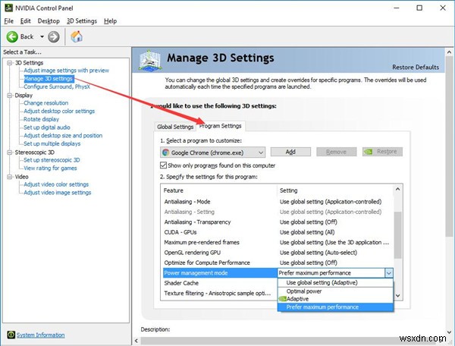The height and width of the screenshot is (346, 455).
Task: Select Manage 3D settings in task tree
Action: point(49,78)
